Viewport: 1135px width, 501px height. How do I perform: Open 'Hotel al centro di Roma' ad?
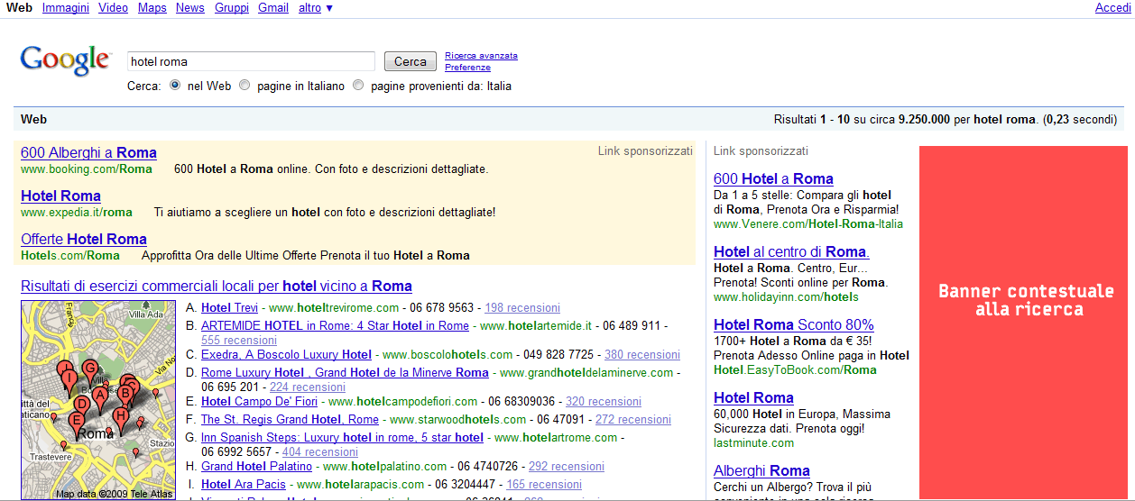791,251
